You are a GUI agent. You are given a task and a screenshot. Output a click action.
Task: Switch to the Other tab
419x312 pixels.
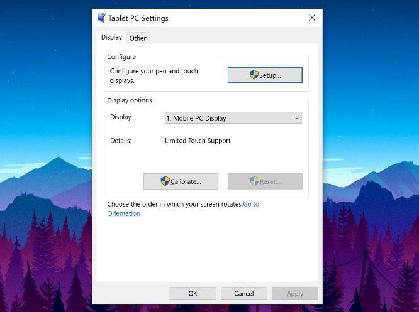pos(138,38)
